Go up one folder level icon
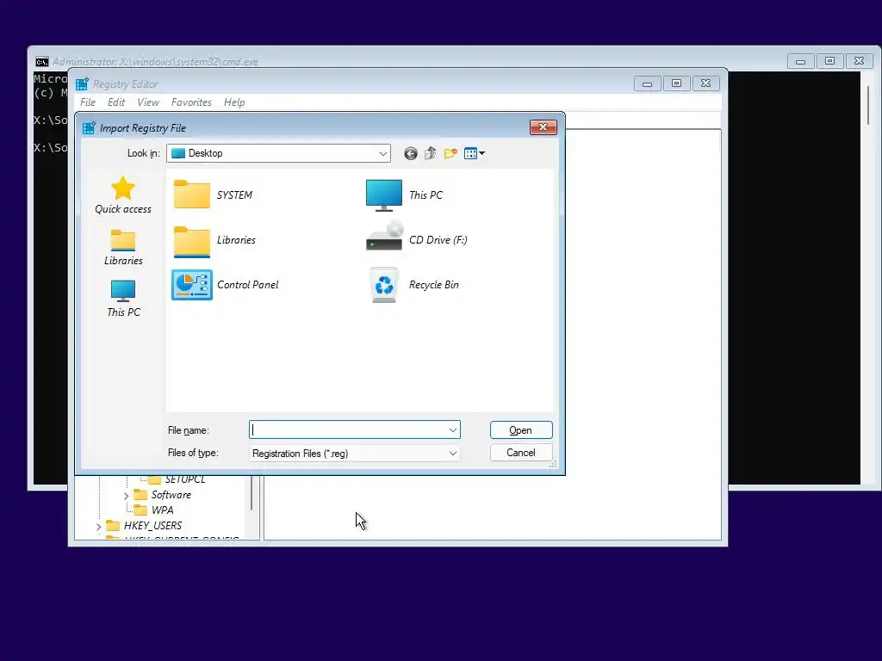 (x=431, y=153)
